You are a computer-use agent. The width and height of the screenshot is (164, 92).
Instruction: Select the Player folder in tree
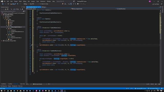pyautogui.click(x=11, y=35)
